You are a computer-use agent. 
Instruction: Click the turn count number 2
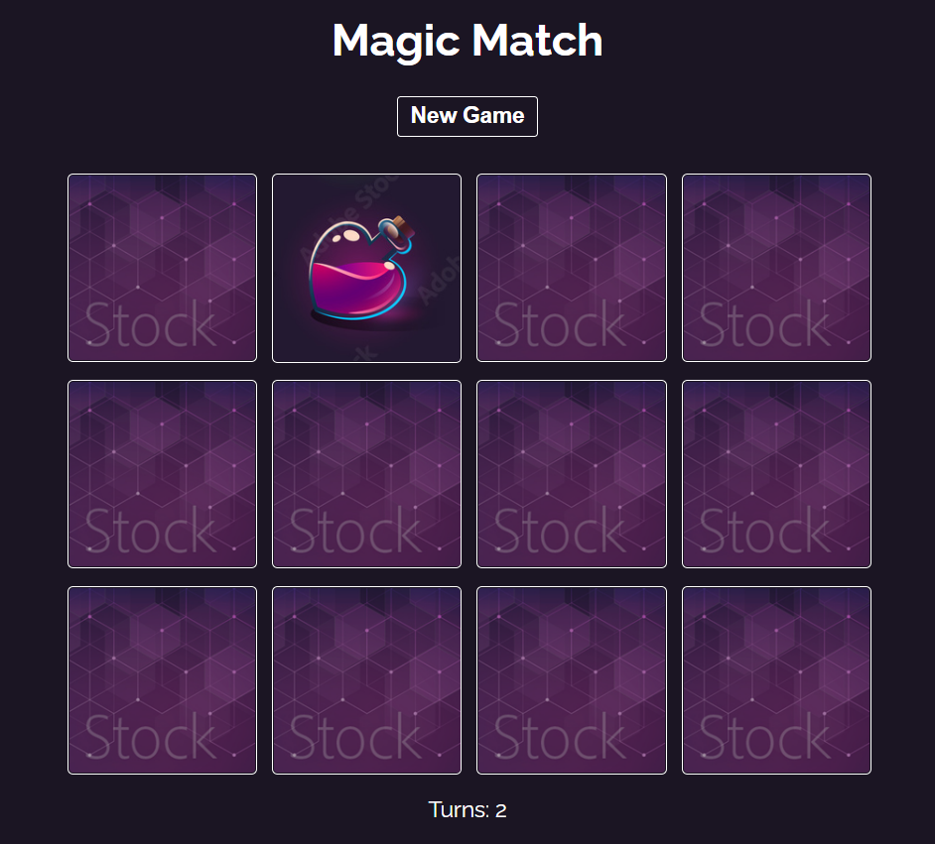pyautogui.click(x=501, y=810)
